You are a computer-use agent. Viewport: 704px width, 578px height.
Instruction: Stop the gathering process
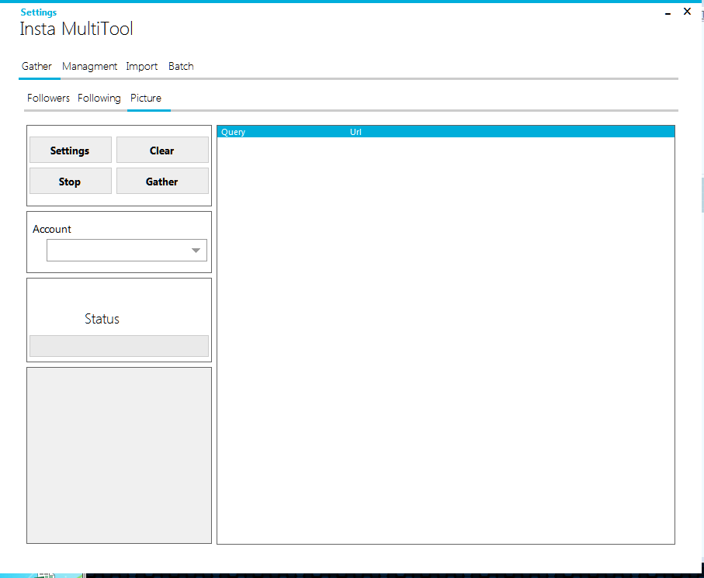(x=71, y=181)
